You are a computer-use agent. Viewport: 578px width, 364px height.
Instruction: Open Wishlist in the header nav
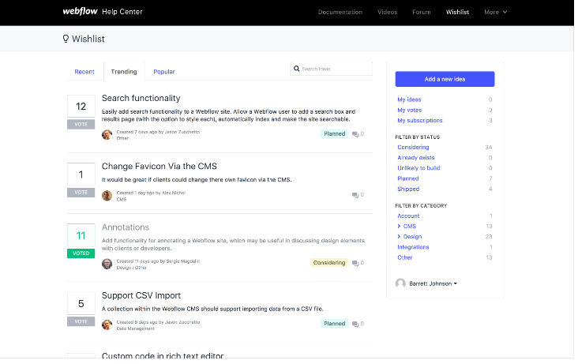coord(458,12)
